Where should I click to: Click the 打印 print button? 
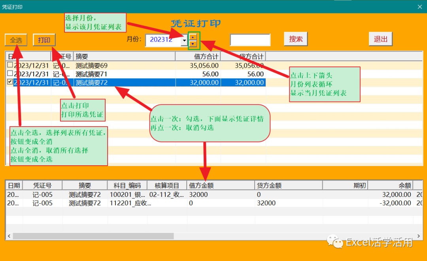coord(44,40)
